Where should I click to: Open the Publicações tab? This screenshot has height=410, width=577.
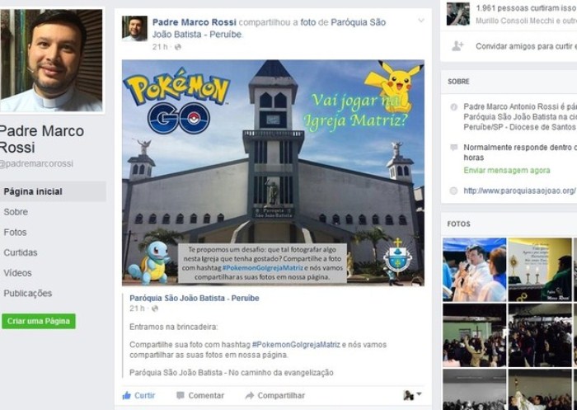pyautogui.click(x=27, y=293)
